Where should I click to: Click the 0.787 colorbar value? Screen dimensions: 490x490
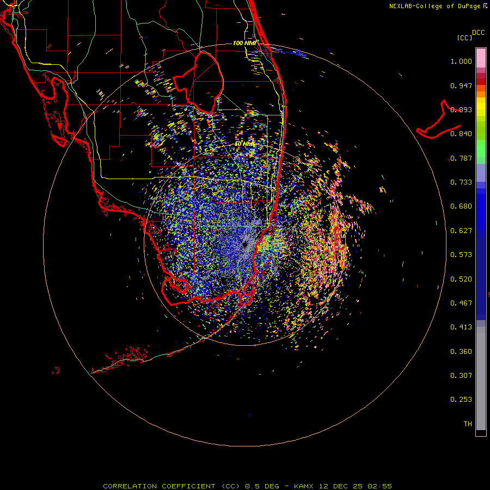(x=461, y=158)
